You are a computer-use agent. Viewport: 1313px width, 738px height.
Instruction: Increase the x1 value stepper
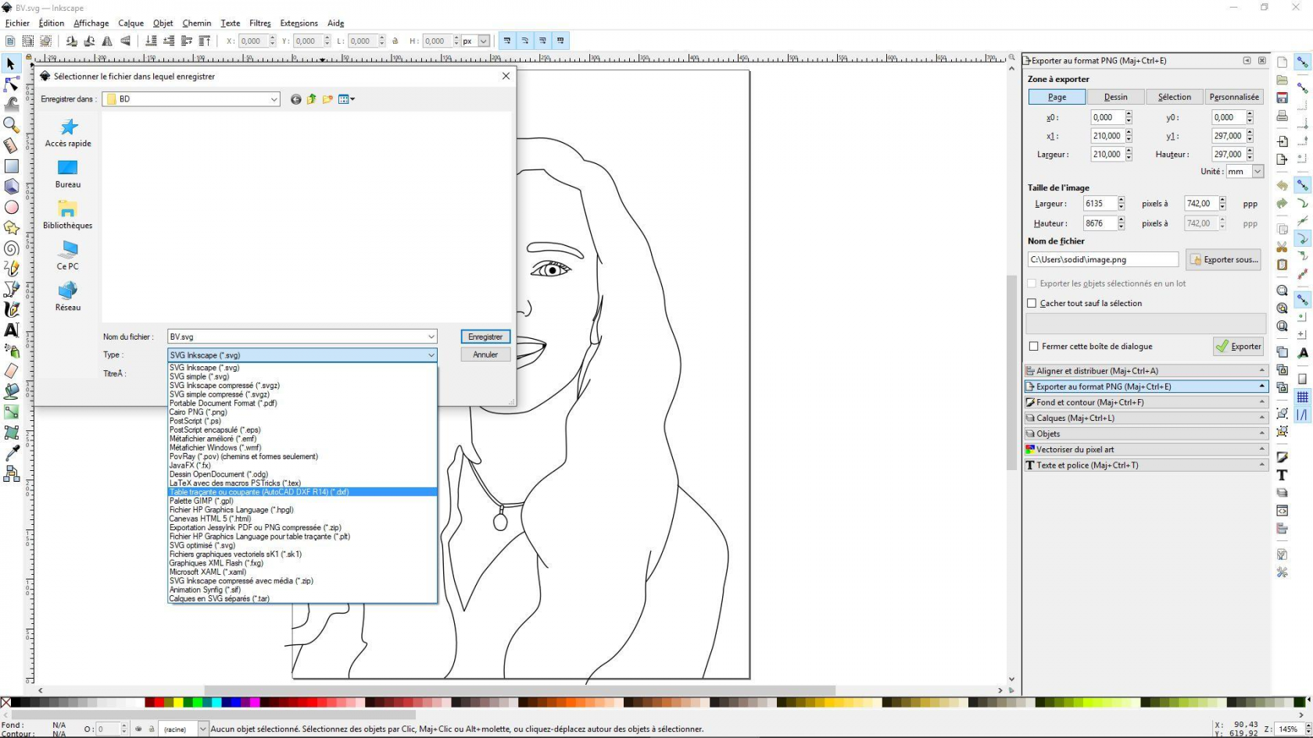1129,133
